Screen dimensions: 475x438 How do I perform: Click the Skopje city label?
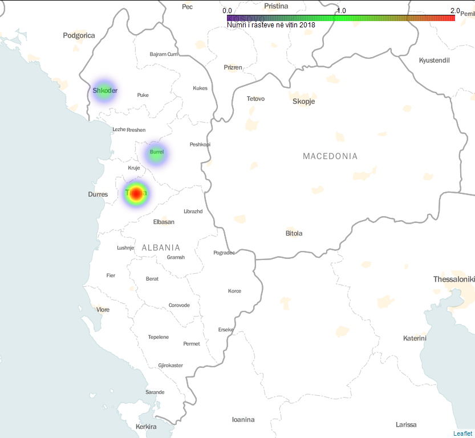coord(303,102)
